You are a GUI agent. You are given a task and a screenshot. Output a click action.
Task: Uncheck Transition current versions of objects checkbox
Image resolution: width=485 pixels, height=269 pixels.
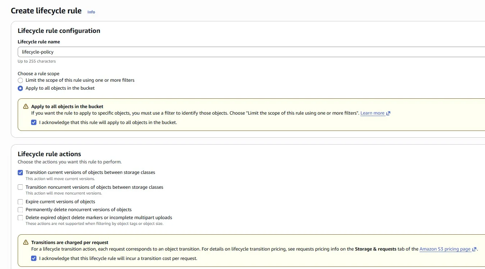pos(21,172)
